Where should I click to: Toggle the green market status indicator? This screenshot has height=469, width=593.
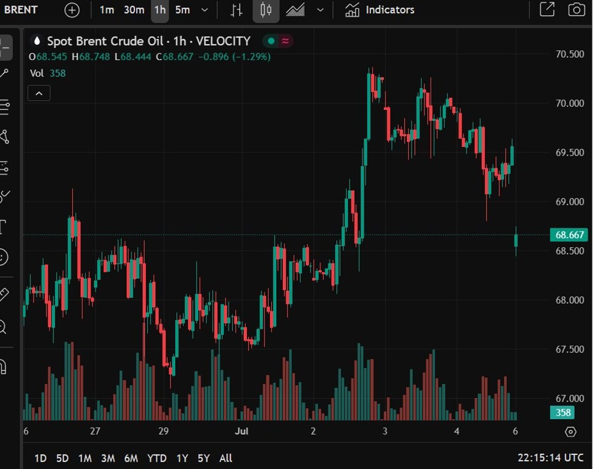[x=271, y=41]
